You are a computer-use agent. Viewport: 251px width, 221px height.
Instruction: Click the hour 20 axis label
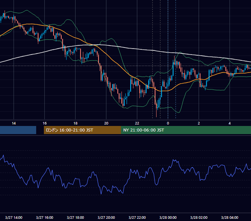[106, 123]
